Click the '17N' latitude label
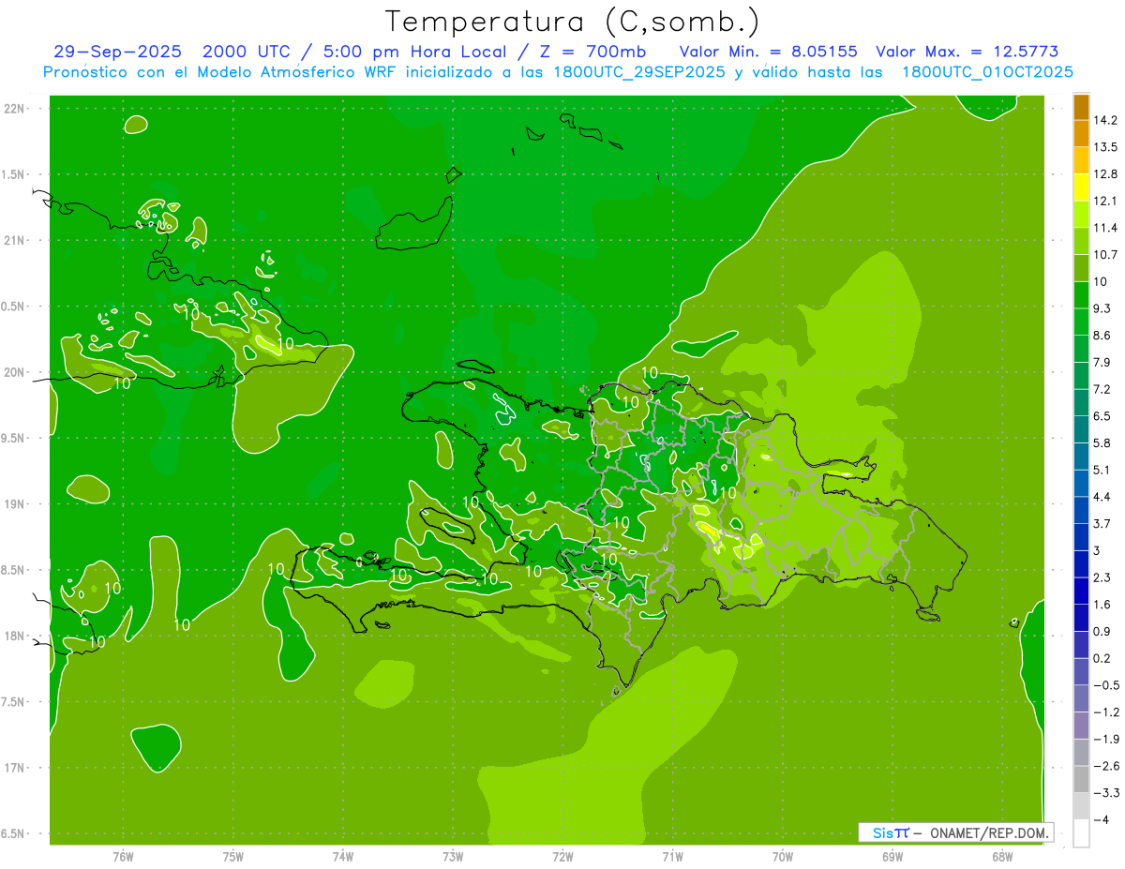 click(14, 768)
